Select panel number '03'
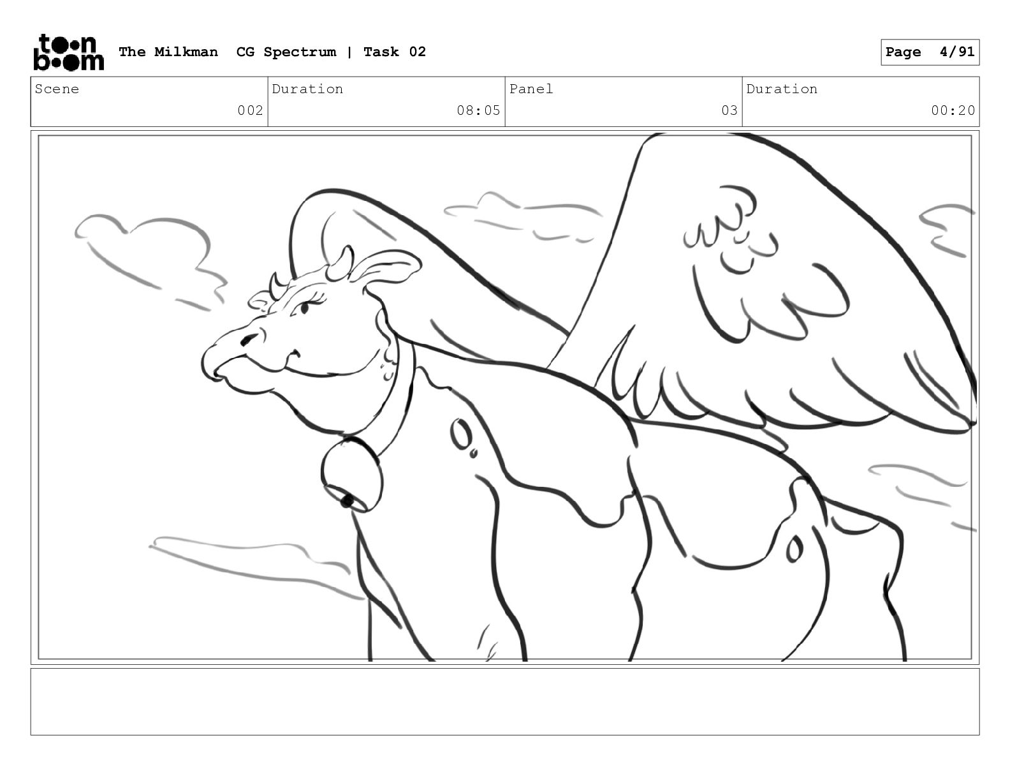Image resolution: width=1010 pixels, height=781 pixels. click(x=729, y=110)
